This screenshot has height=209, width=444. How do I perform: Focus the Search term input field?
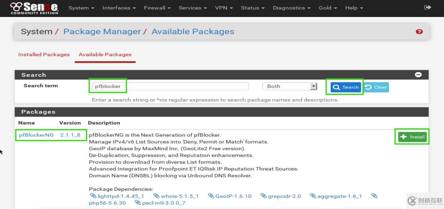click(x=170, y=86)
